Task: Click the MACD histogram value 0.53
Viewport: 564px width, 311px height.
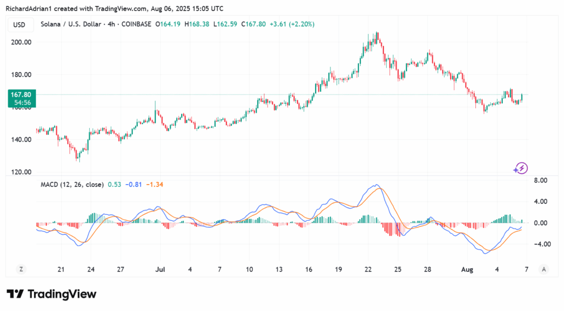Action: click(115, 185)
